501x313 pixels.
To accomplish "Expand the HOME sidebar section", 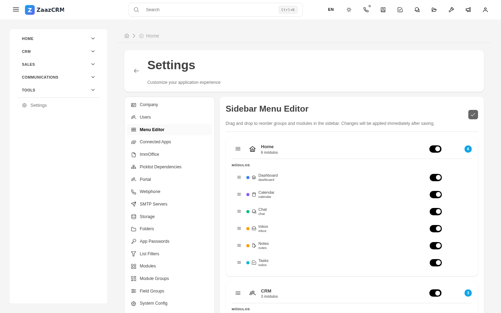I will click(58, 39).
